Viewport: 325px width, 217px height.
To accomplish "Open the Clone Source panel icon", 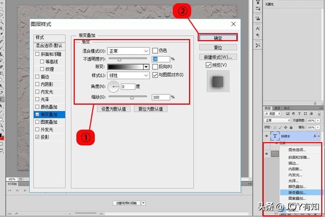I will (258, 18).
